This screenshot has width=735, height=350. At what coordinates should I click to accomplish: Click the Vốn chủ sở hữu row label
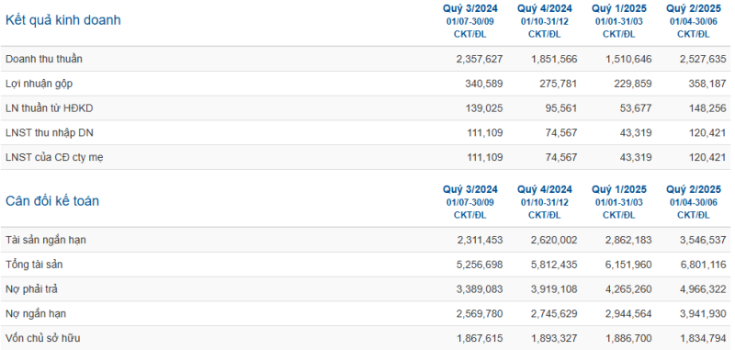click(46, 338)
